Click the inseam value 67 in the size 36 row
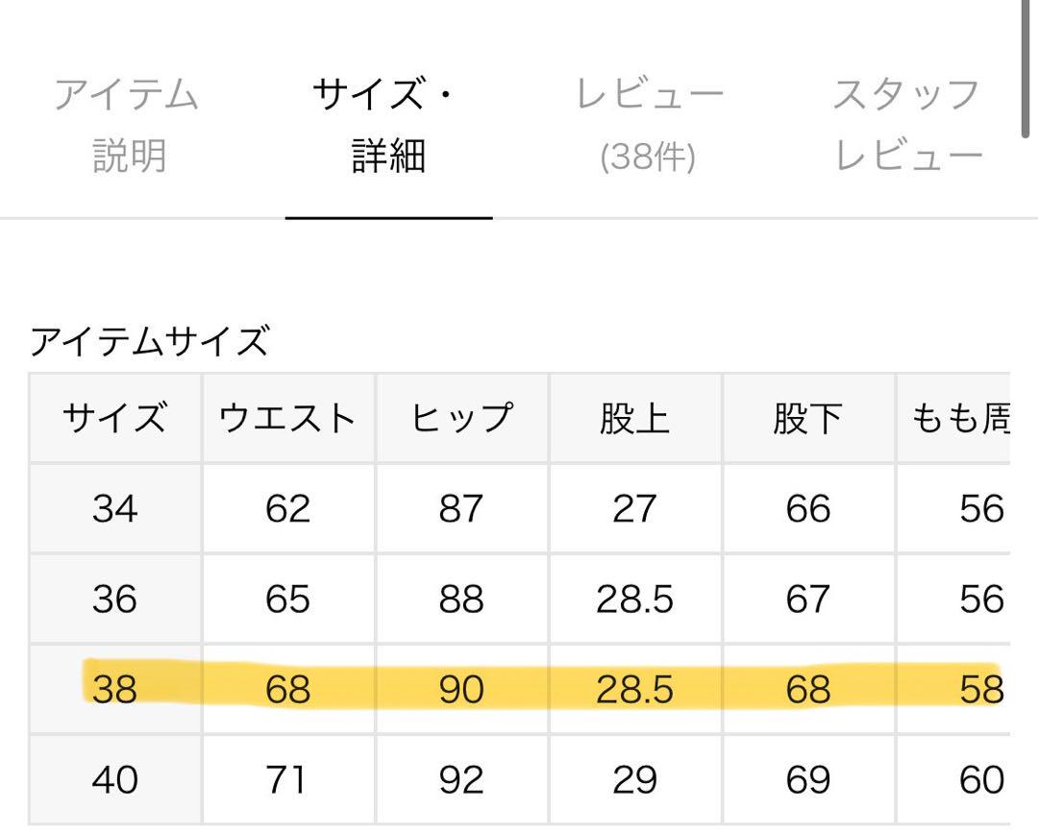The height and width of the screenshot is (833, 1038). click(807, 599)
